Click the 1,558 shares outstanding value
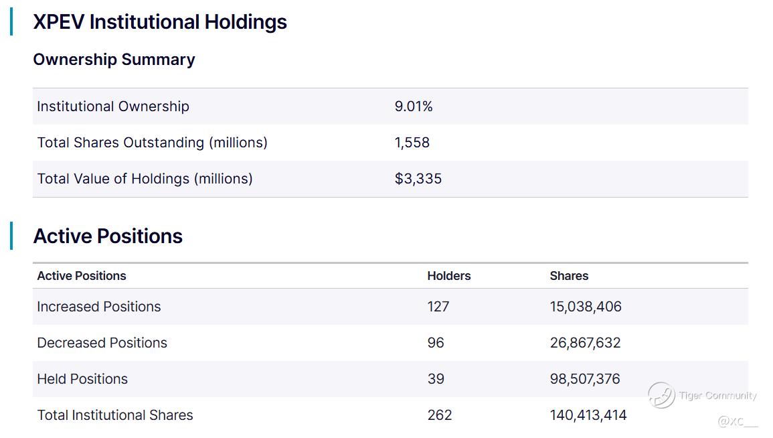Screen dimensions: 773x438 (x=412, y=143)
